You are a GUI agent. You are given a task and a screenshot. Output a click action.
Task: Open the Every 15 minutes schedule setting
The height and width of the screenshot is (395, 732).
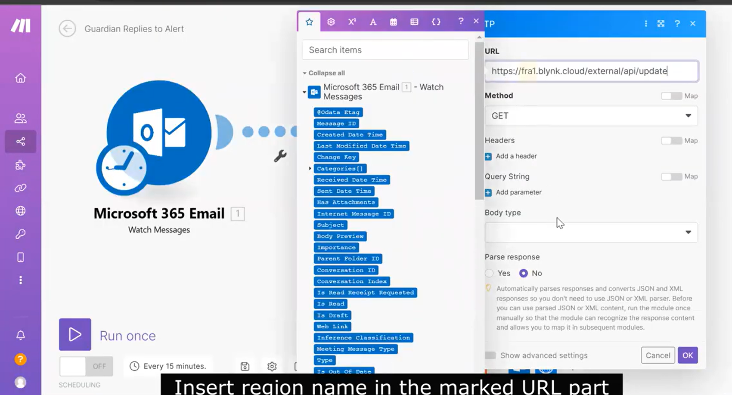coord(168,366)
